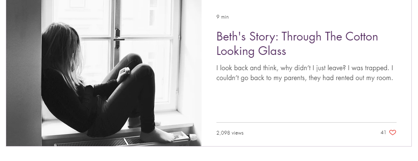
Task: Click the excerpt starting 'I look back'
Action: coord(305,73)
